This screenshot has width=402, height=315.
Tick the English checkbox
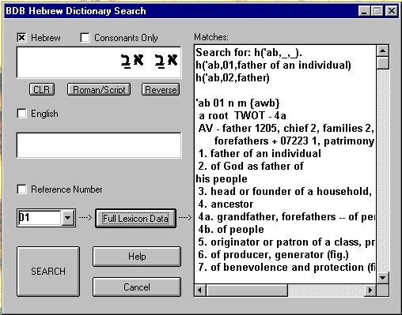21,114
